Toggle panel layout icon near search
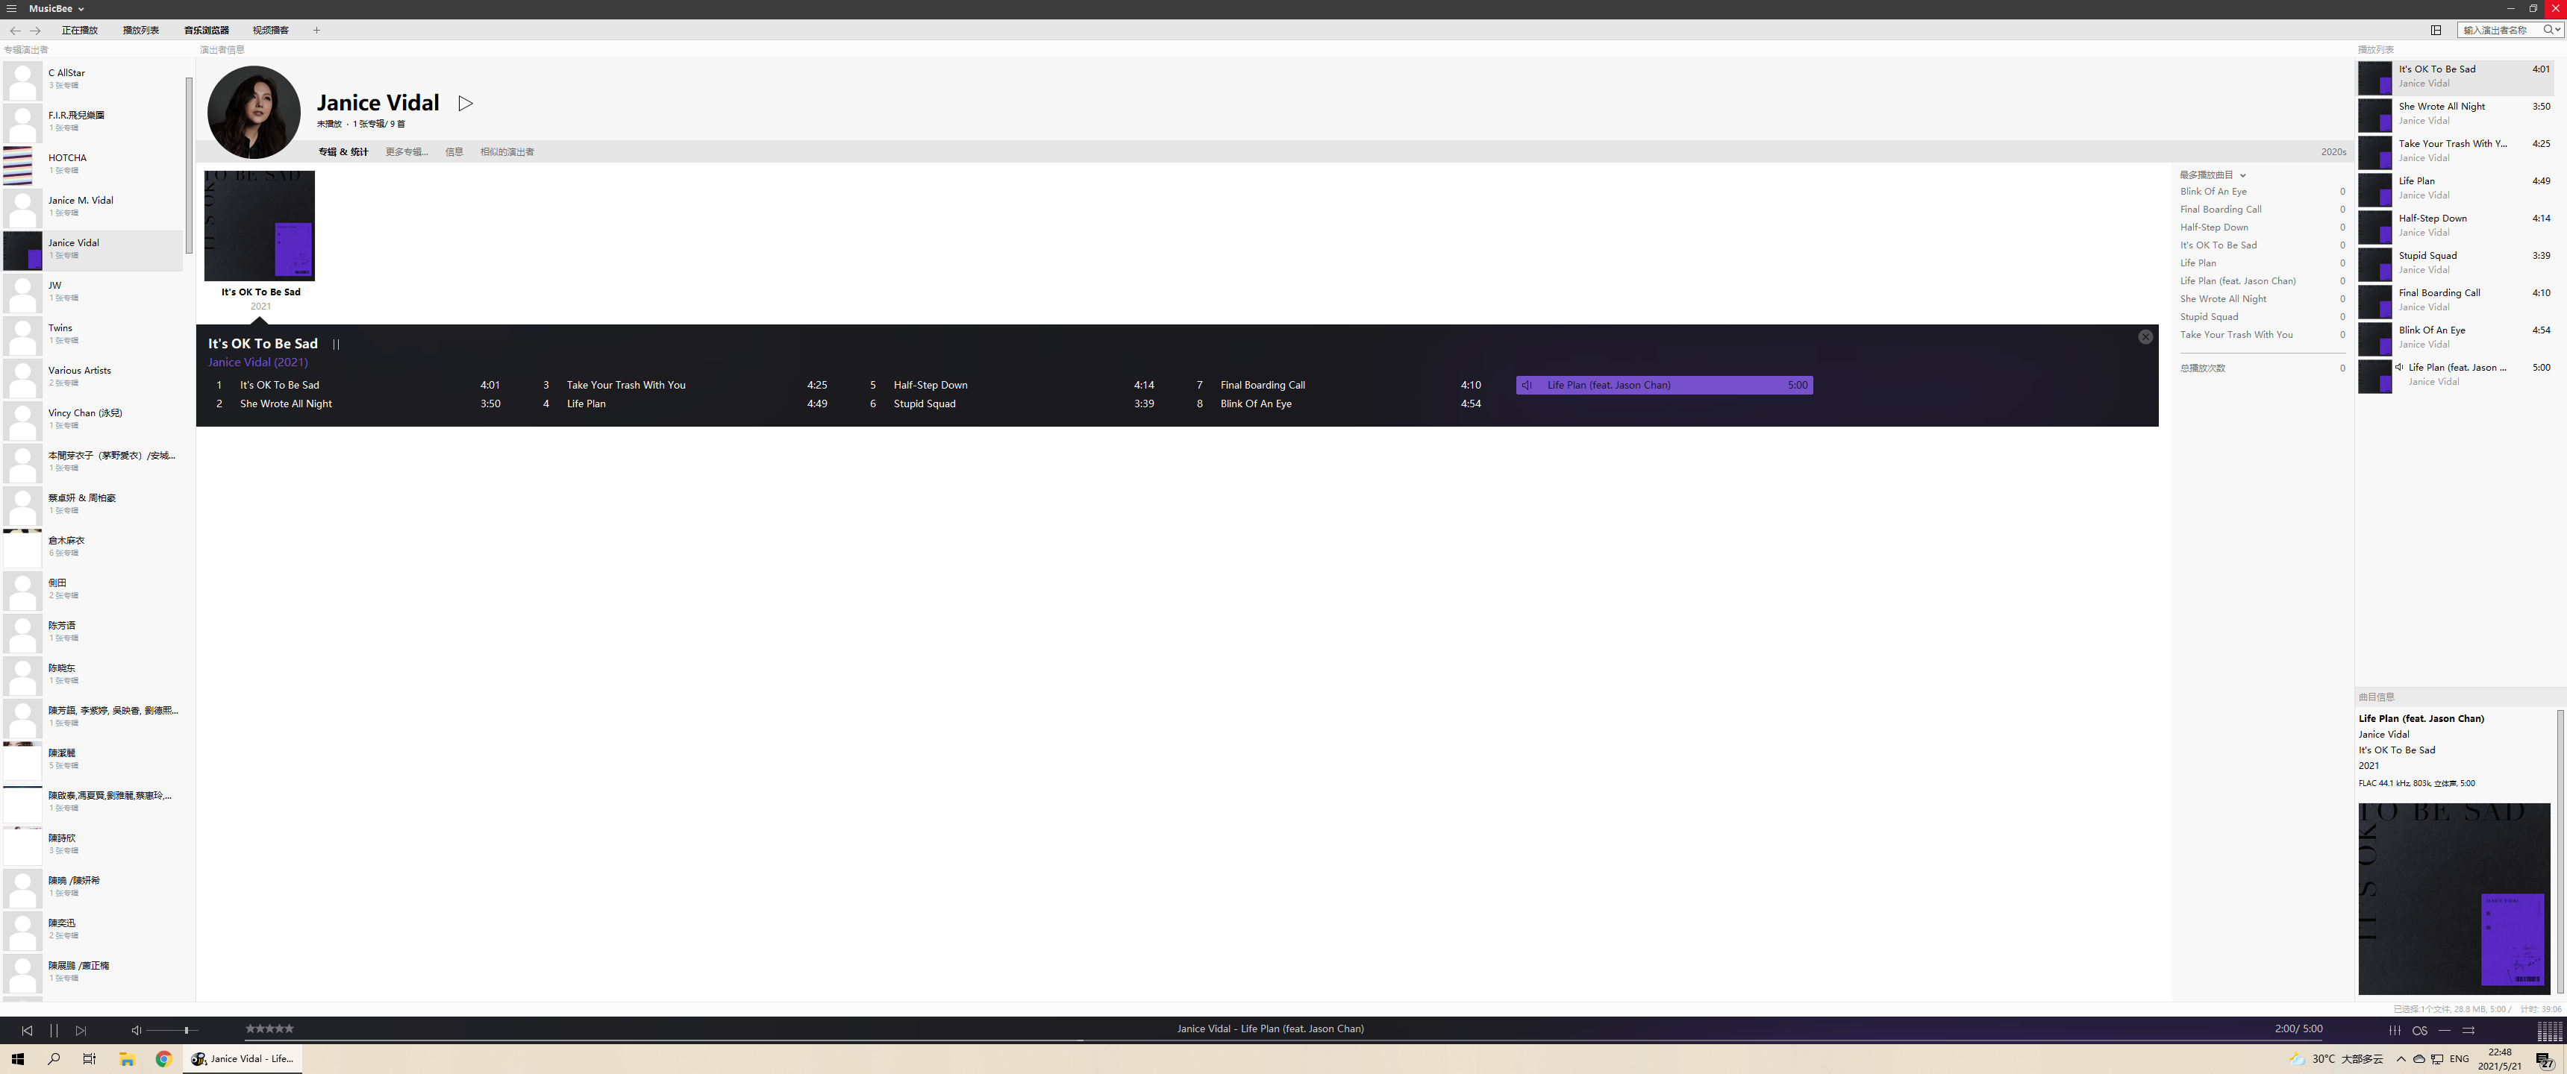This screenshot has height=1074, width=2567. 2436,30
